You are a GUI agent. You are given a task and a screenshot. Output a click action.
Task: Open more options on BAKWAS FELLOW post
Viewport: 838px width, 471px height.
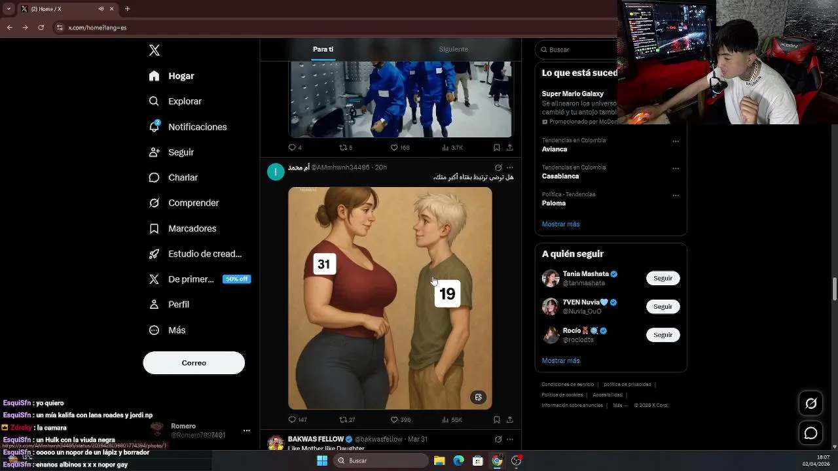[510, 439]
